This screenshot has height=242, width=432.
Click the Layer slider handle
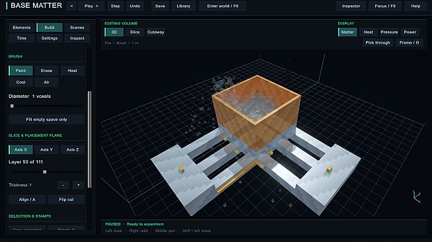point(45,172)
